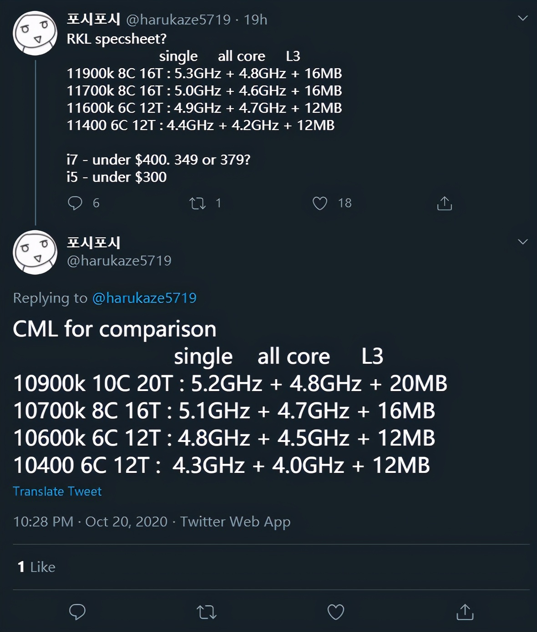Retweet the RKL specsheet tweet
This screenshot has width=537, height=632.
pos(198,203)
